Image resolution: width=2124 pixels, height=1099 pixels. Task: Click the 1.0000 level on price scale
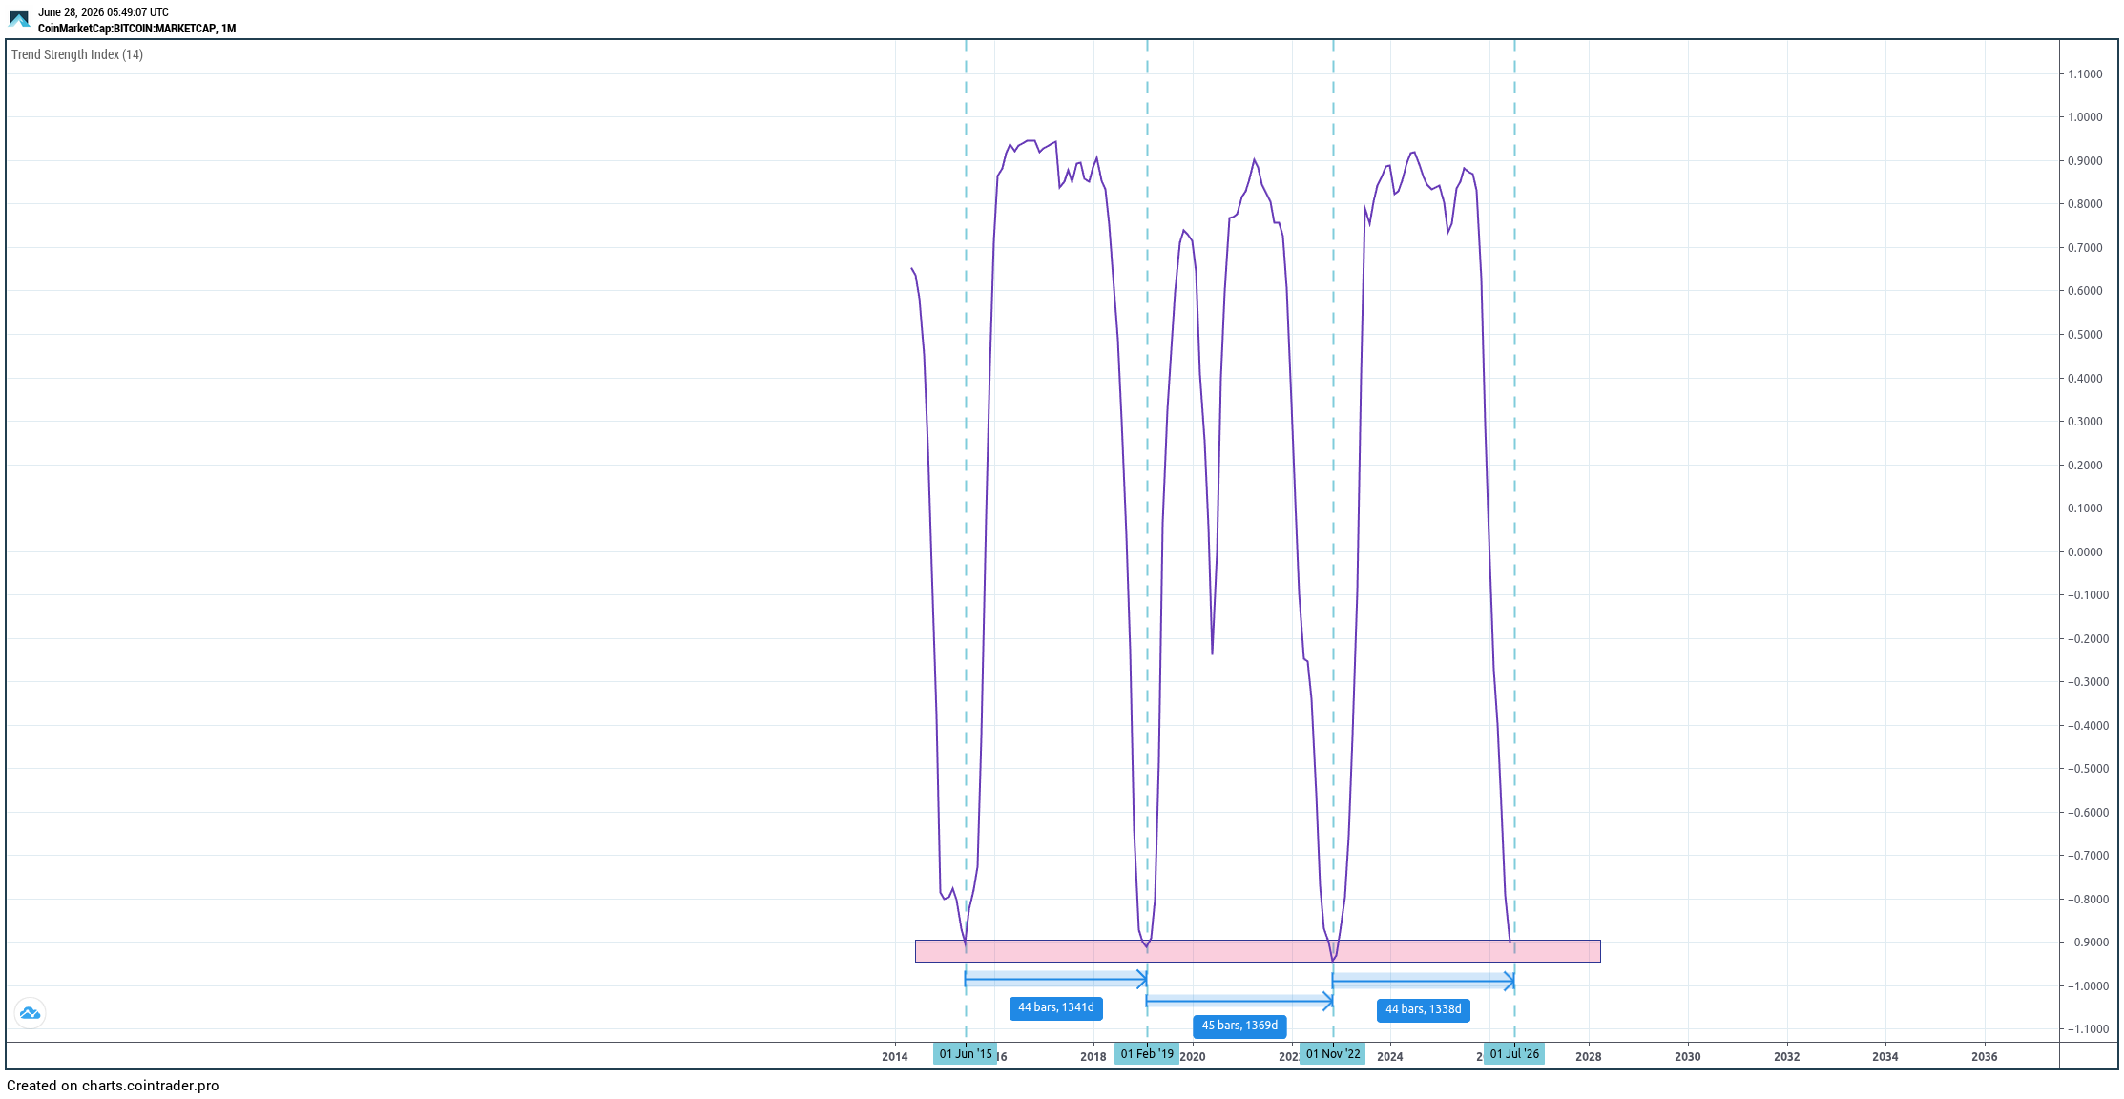[2085, 117]
